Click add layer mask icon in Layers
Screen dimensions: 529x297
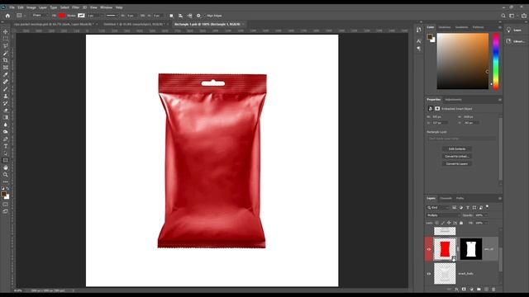pos(464,290)
